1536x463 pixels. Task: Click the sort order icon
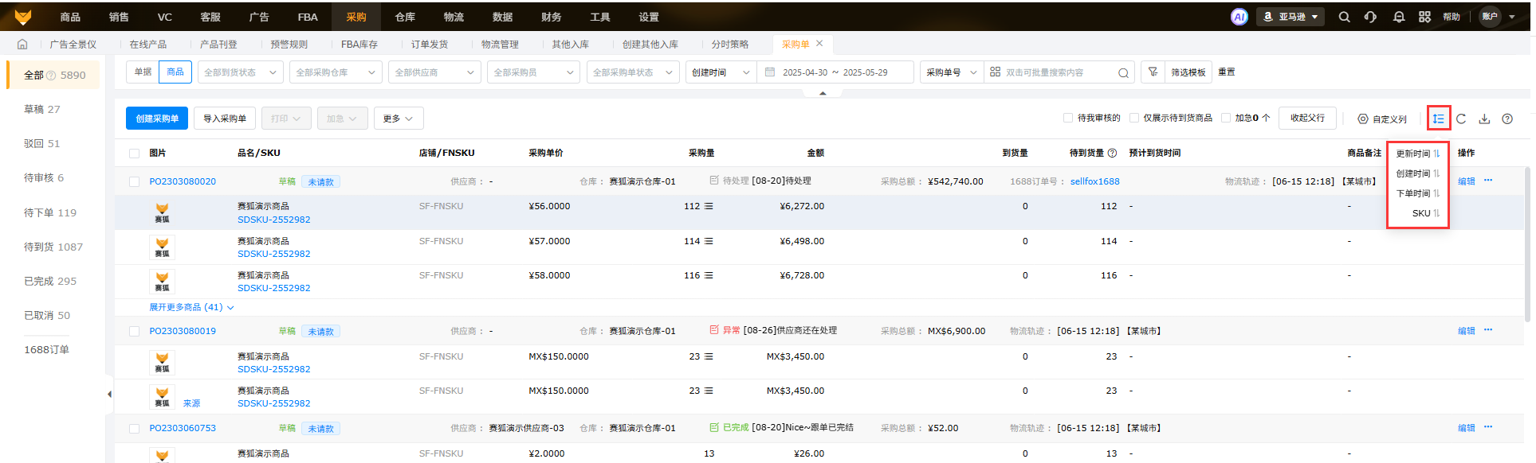coord(1438,119)
